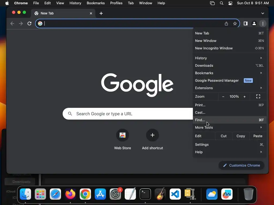This screenshot has width=274, height=205.
Task: Open Control Center in menu bar
Action: (x=230, y=3)
